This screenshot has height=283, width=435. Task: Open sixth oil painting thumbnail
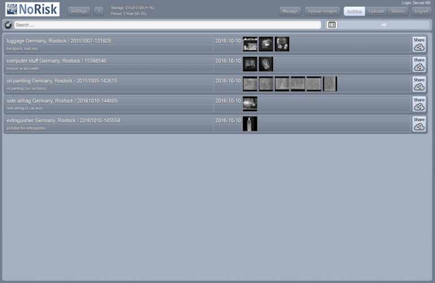[330, 84]
